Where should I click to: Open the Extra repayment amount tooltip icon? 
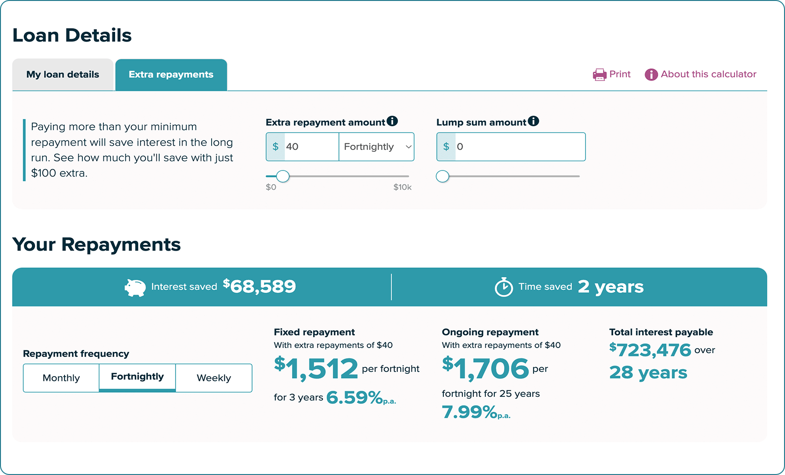(393, 121)
